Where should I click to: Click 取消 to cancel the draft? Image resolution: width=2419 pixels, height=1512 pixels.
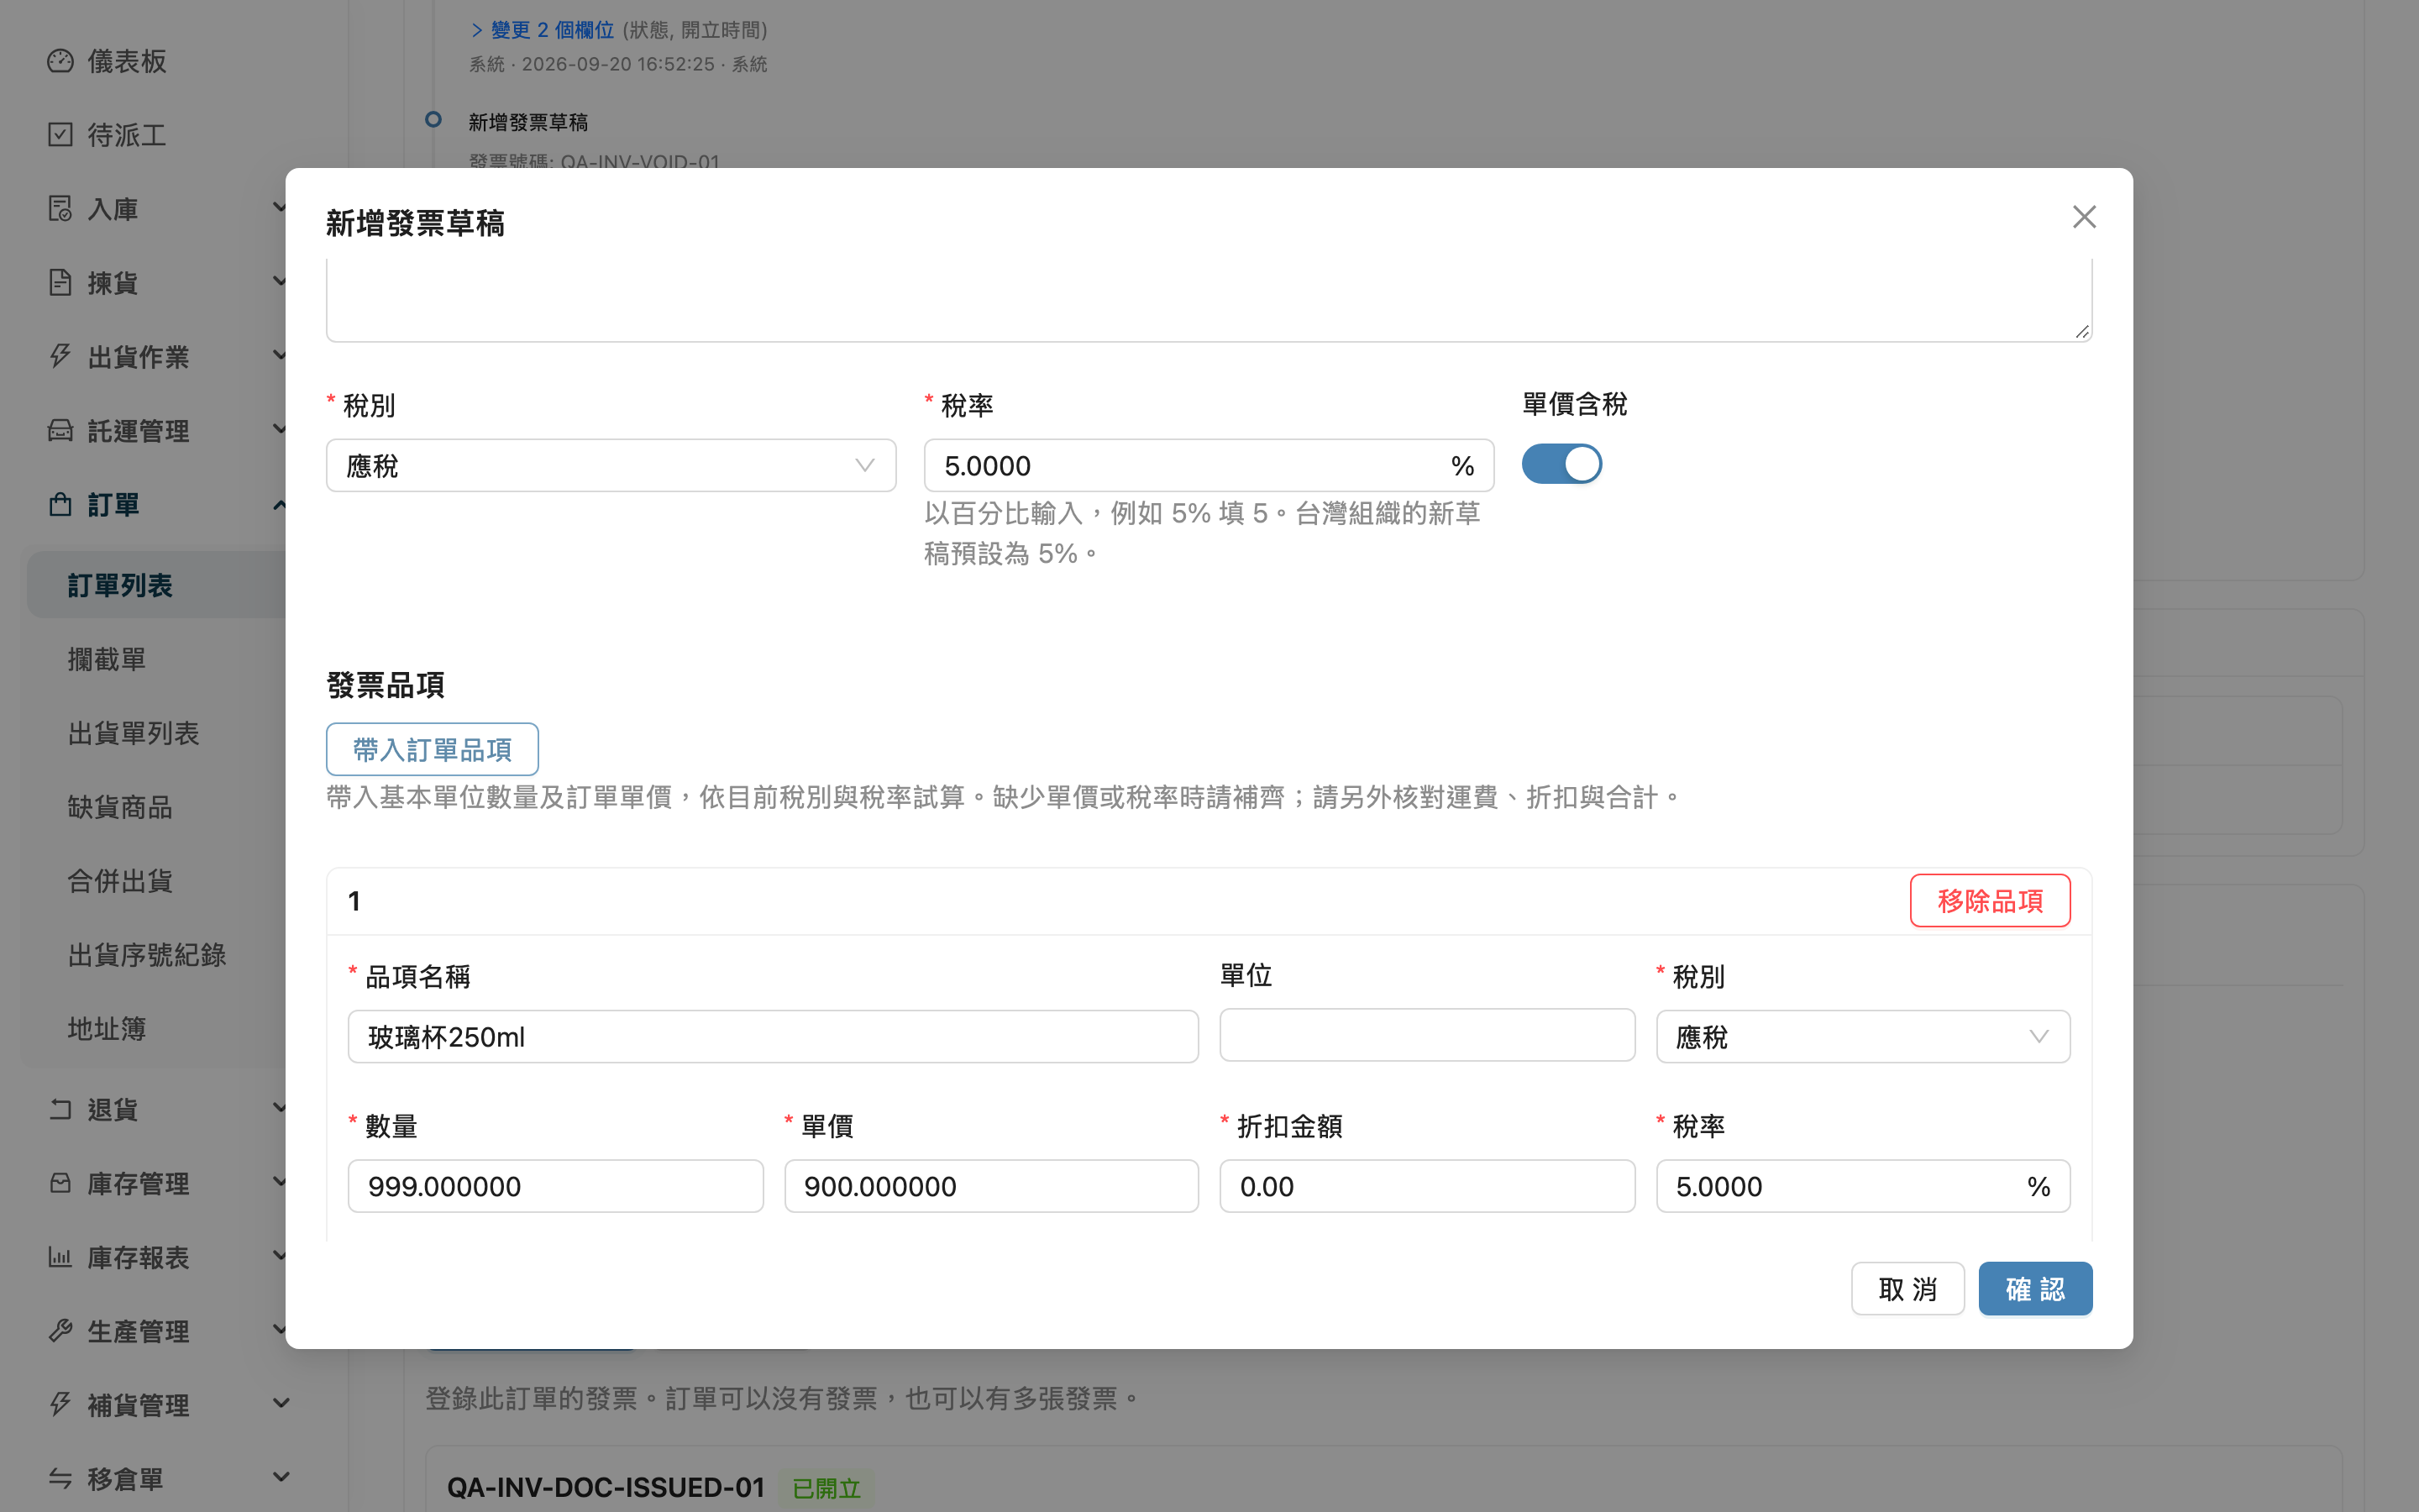click(x=1907, y=1289)
